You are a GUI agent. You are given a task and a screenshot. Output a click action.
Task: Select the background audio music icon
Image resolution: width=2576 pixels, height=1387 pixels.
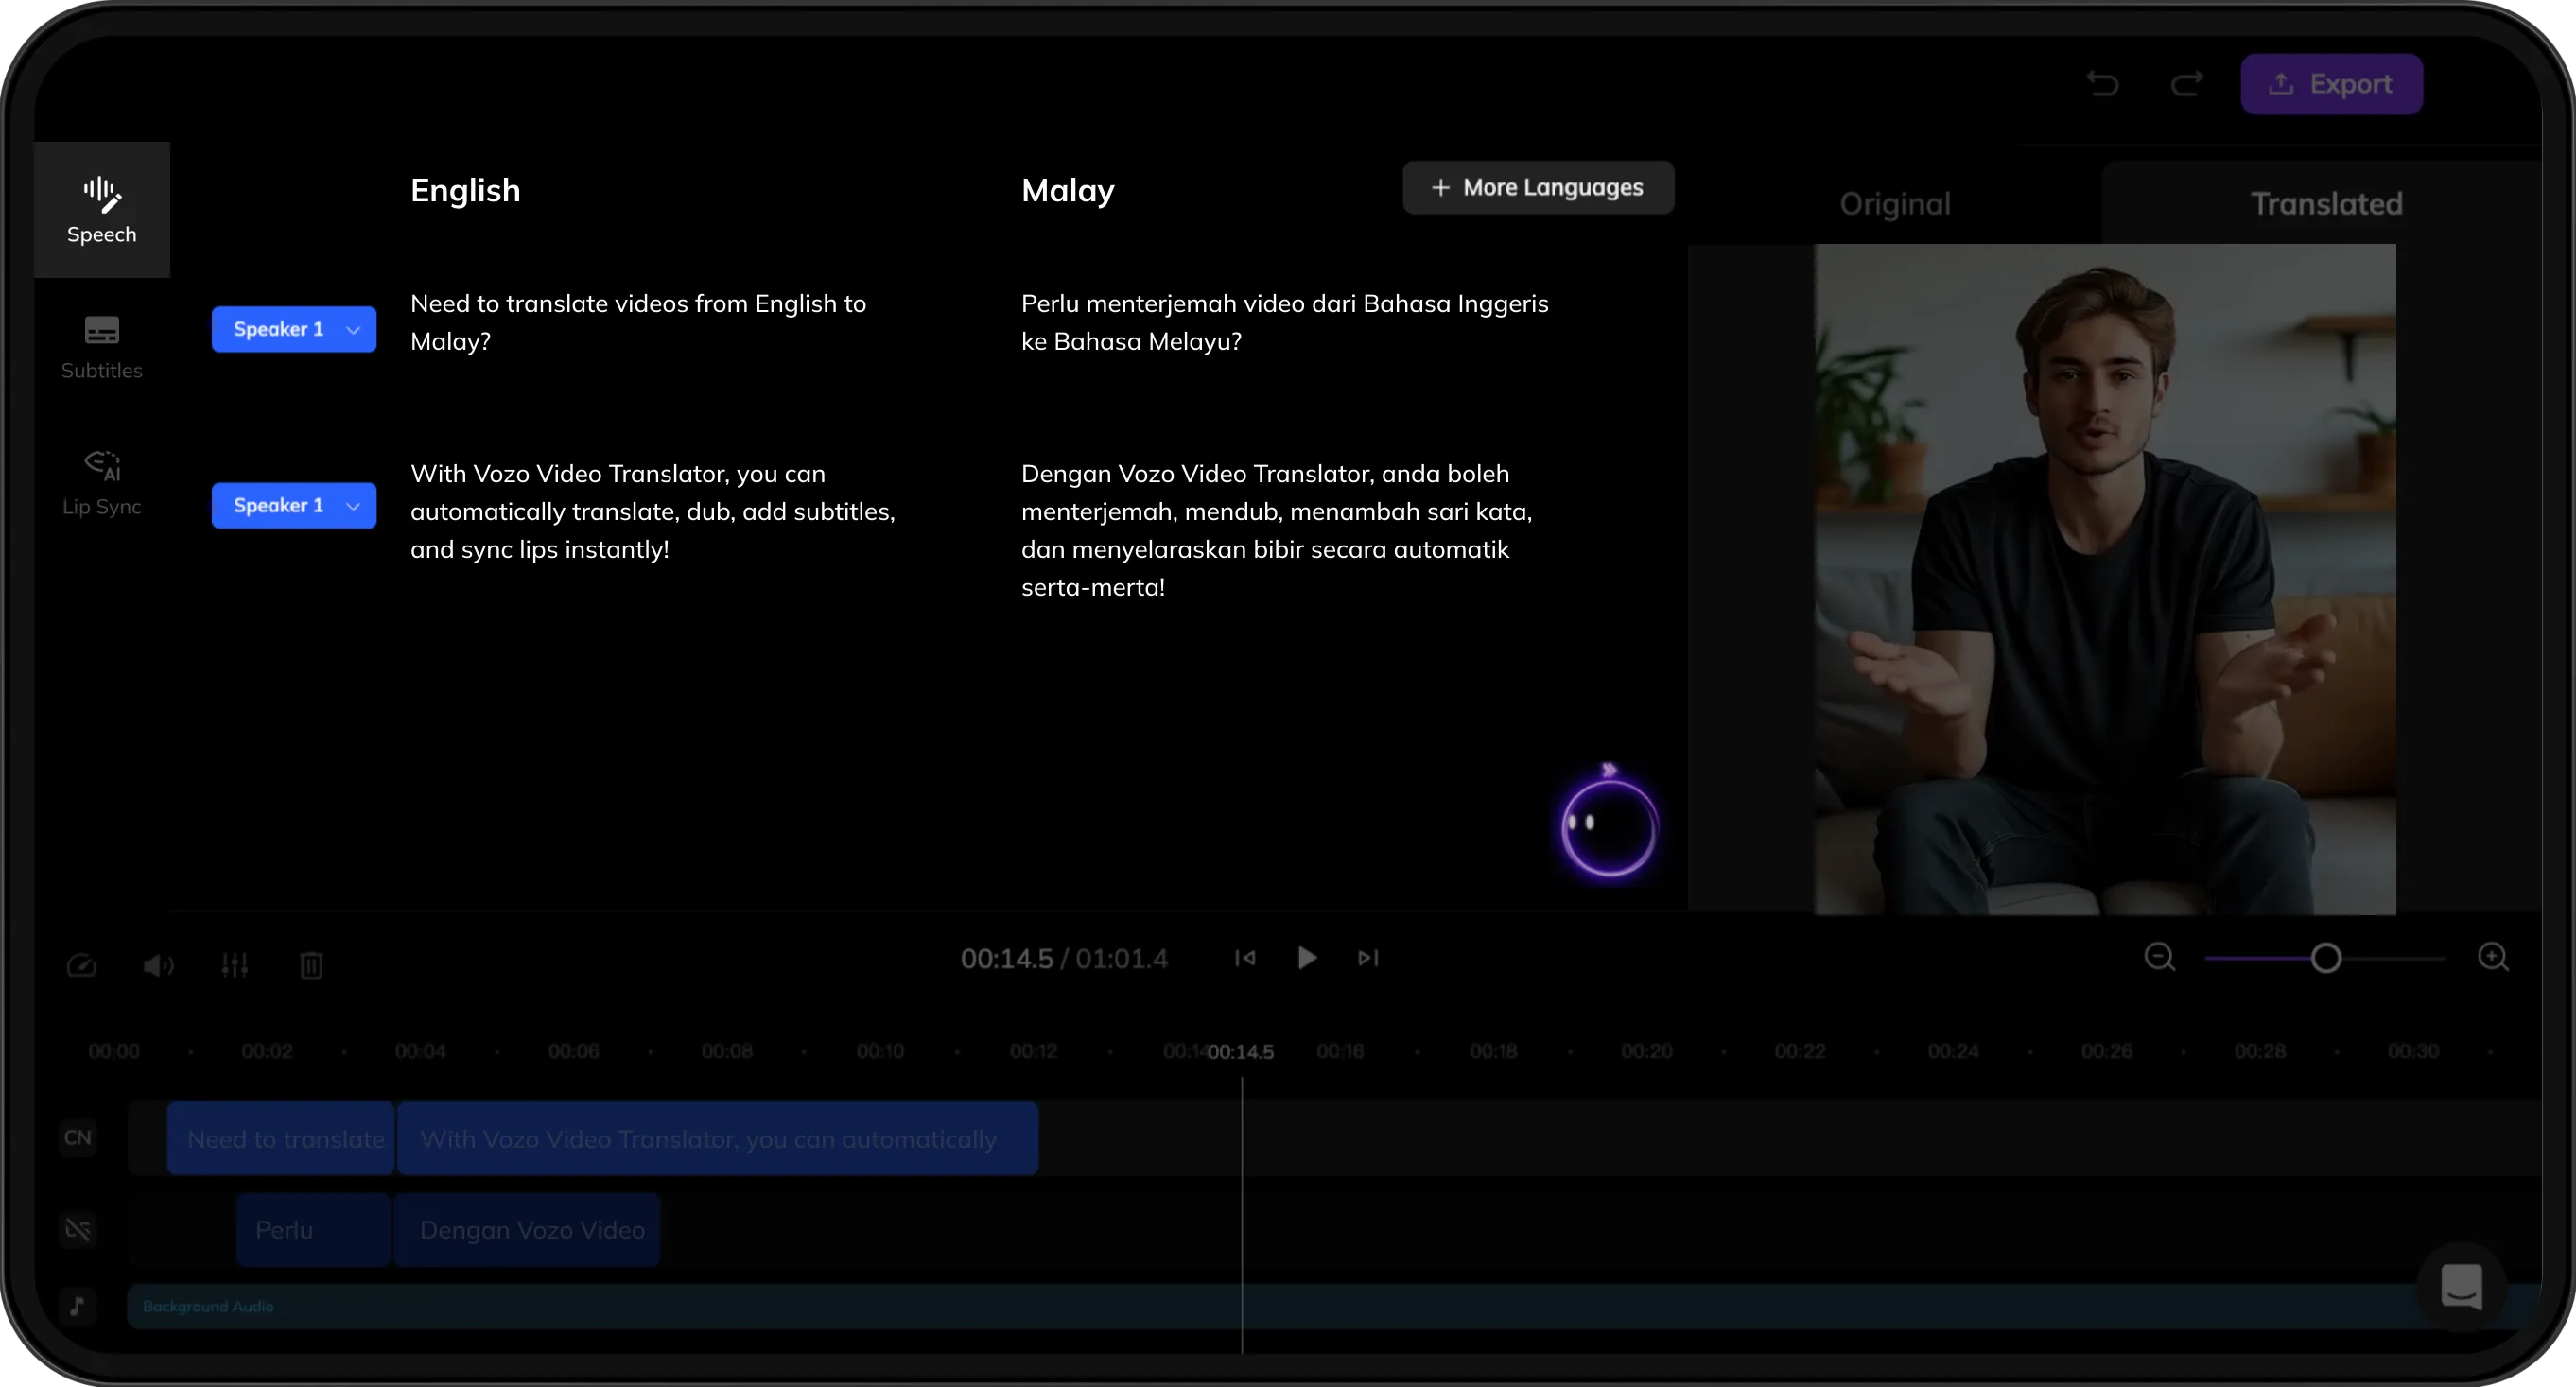(78, 1305)
